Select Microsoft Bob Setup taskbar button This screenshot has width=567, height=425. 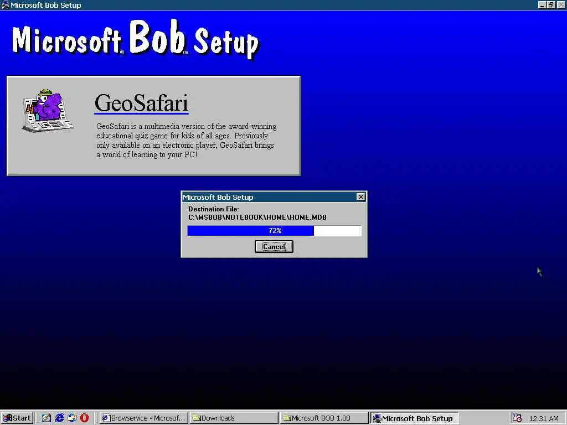click(414, 418)
